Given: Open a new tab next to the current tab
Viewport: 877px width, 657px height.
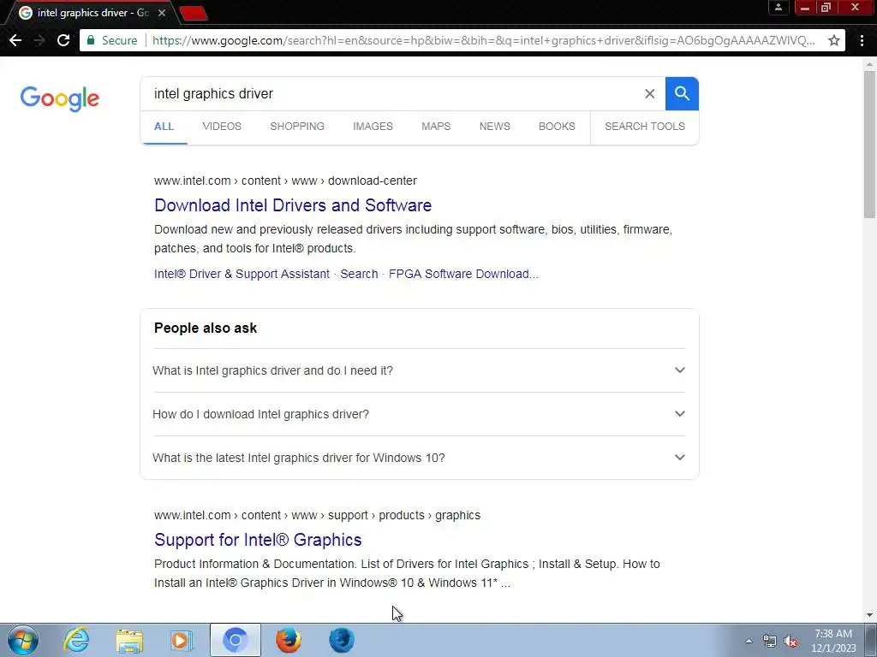Looking at the screenshot, I should 194,13.
